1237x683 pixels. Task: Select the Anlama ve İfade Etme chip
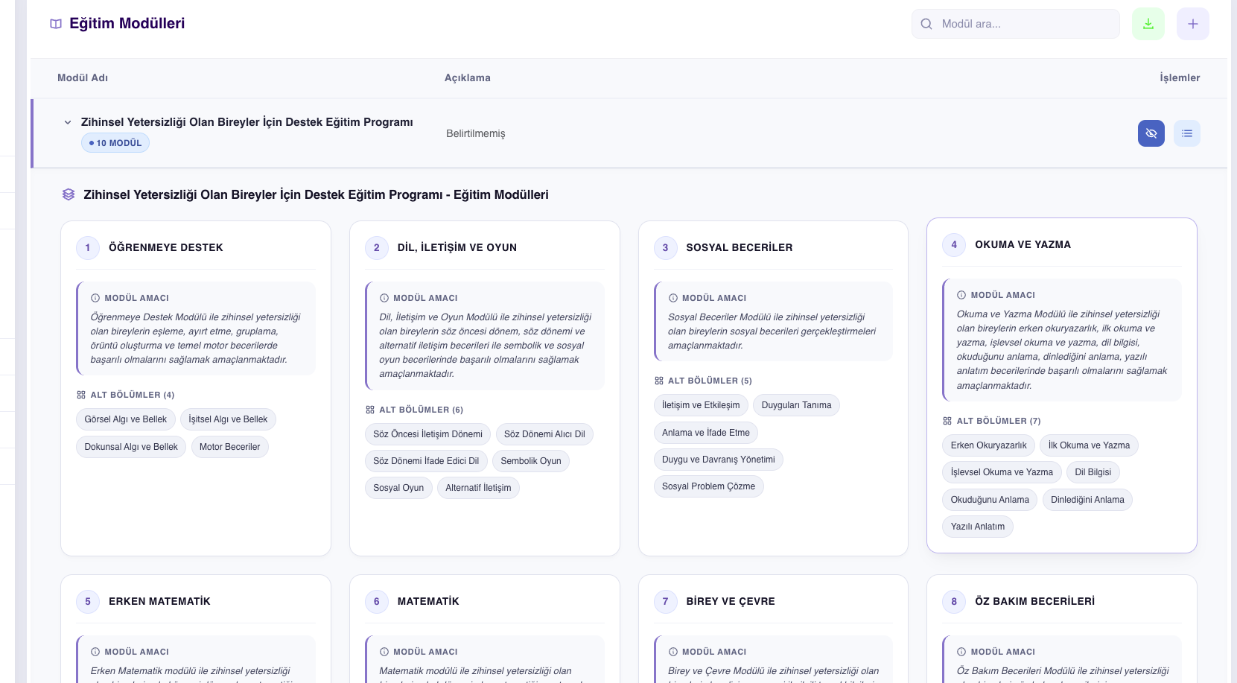[x=706, y=433]
